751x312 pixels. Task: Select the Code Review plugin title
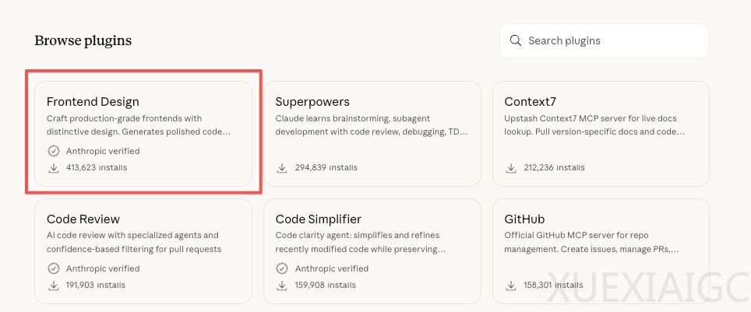point(83,219)
